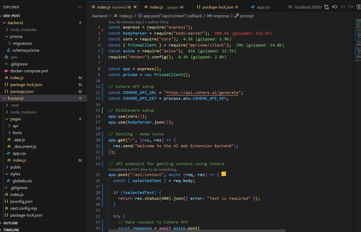361x232 pixels.
Task: Click the git diamond icon of backend's .gitignore
Action: 6,64
